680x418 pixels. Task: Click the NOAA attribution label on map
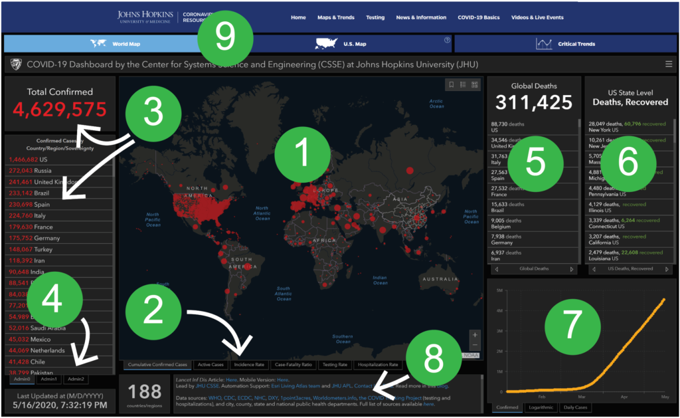pyautogui.click(x=471, y=356)
